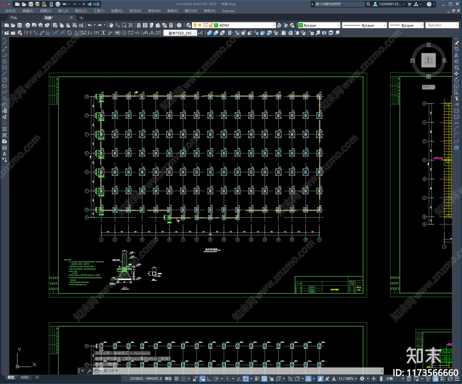Toggle lineweight display in status bar
Screen dimensions: 462x384
[257, 379]
